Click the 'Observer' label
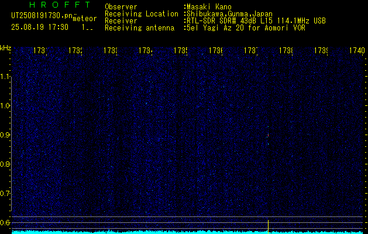 pos(121,7)
